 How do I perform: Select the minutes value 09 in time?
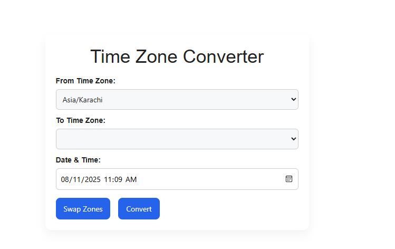pos(118,179)
